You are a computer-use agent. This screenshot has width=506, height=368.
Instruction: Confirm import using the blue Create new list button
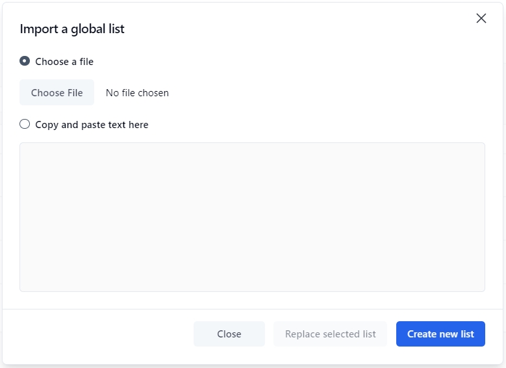pyautogui.click(x=440, y=334)
